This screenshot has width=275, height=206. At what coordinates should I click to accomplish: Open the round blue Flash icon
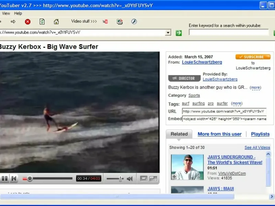[x=134, y=21]
